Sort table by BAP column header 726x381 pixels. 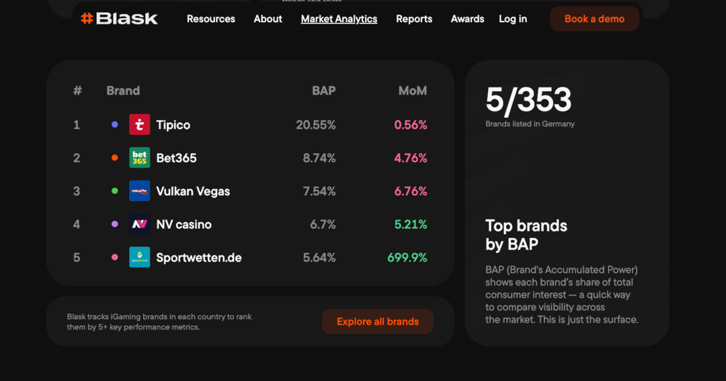[x=323, y=91]
